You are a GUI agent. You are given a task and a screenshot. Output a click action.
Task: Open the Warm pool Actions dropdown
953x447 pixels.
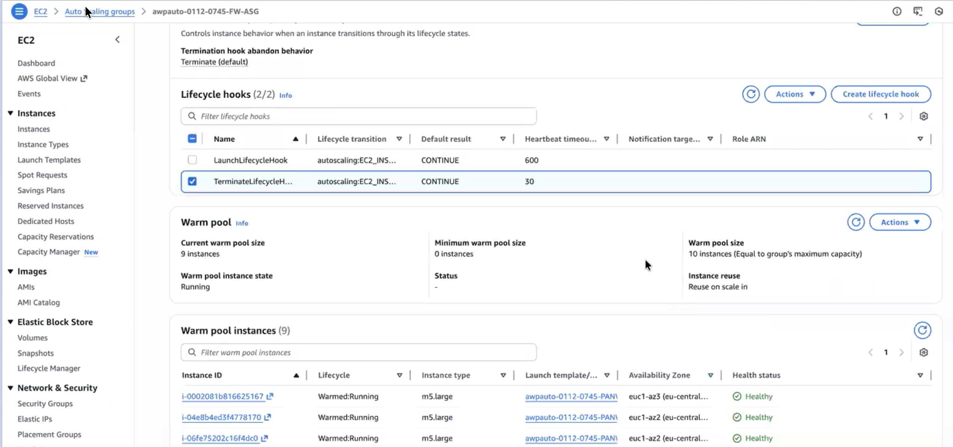point(900,222)
